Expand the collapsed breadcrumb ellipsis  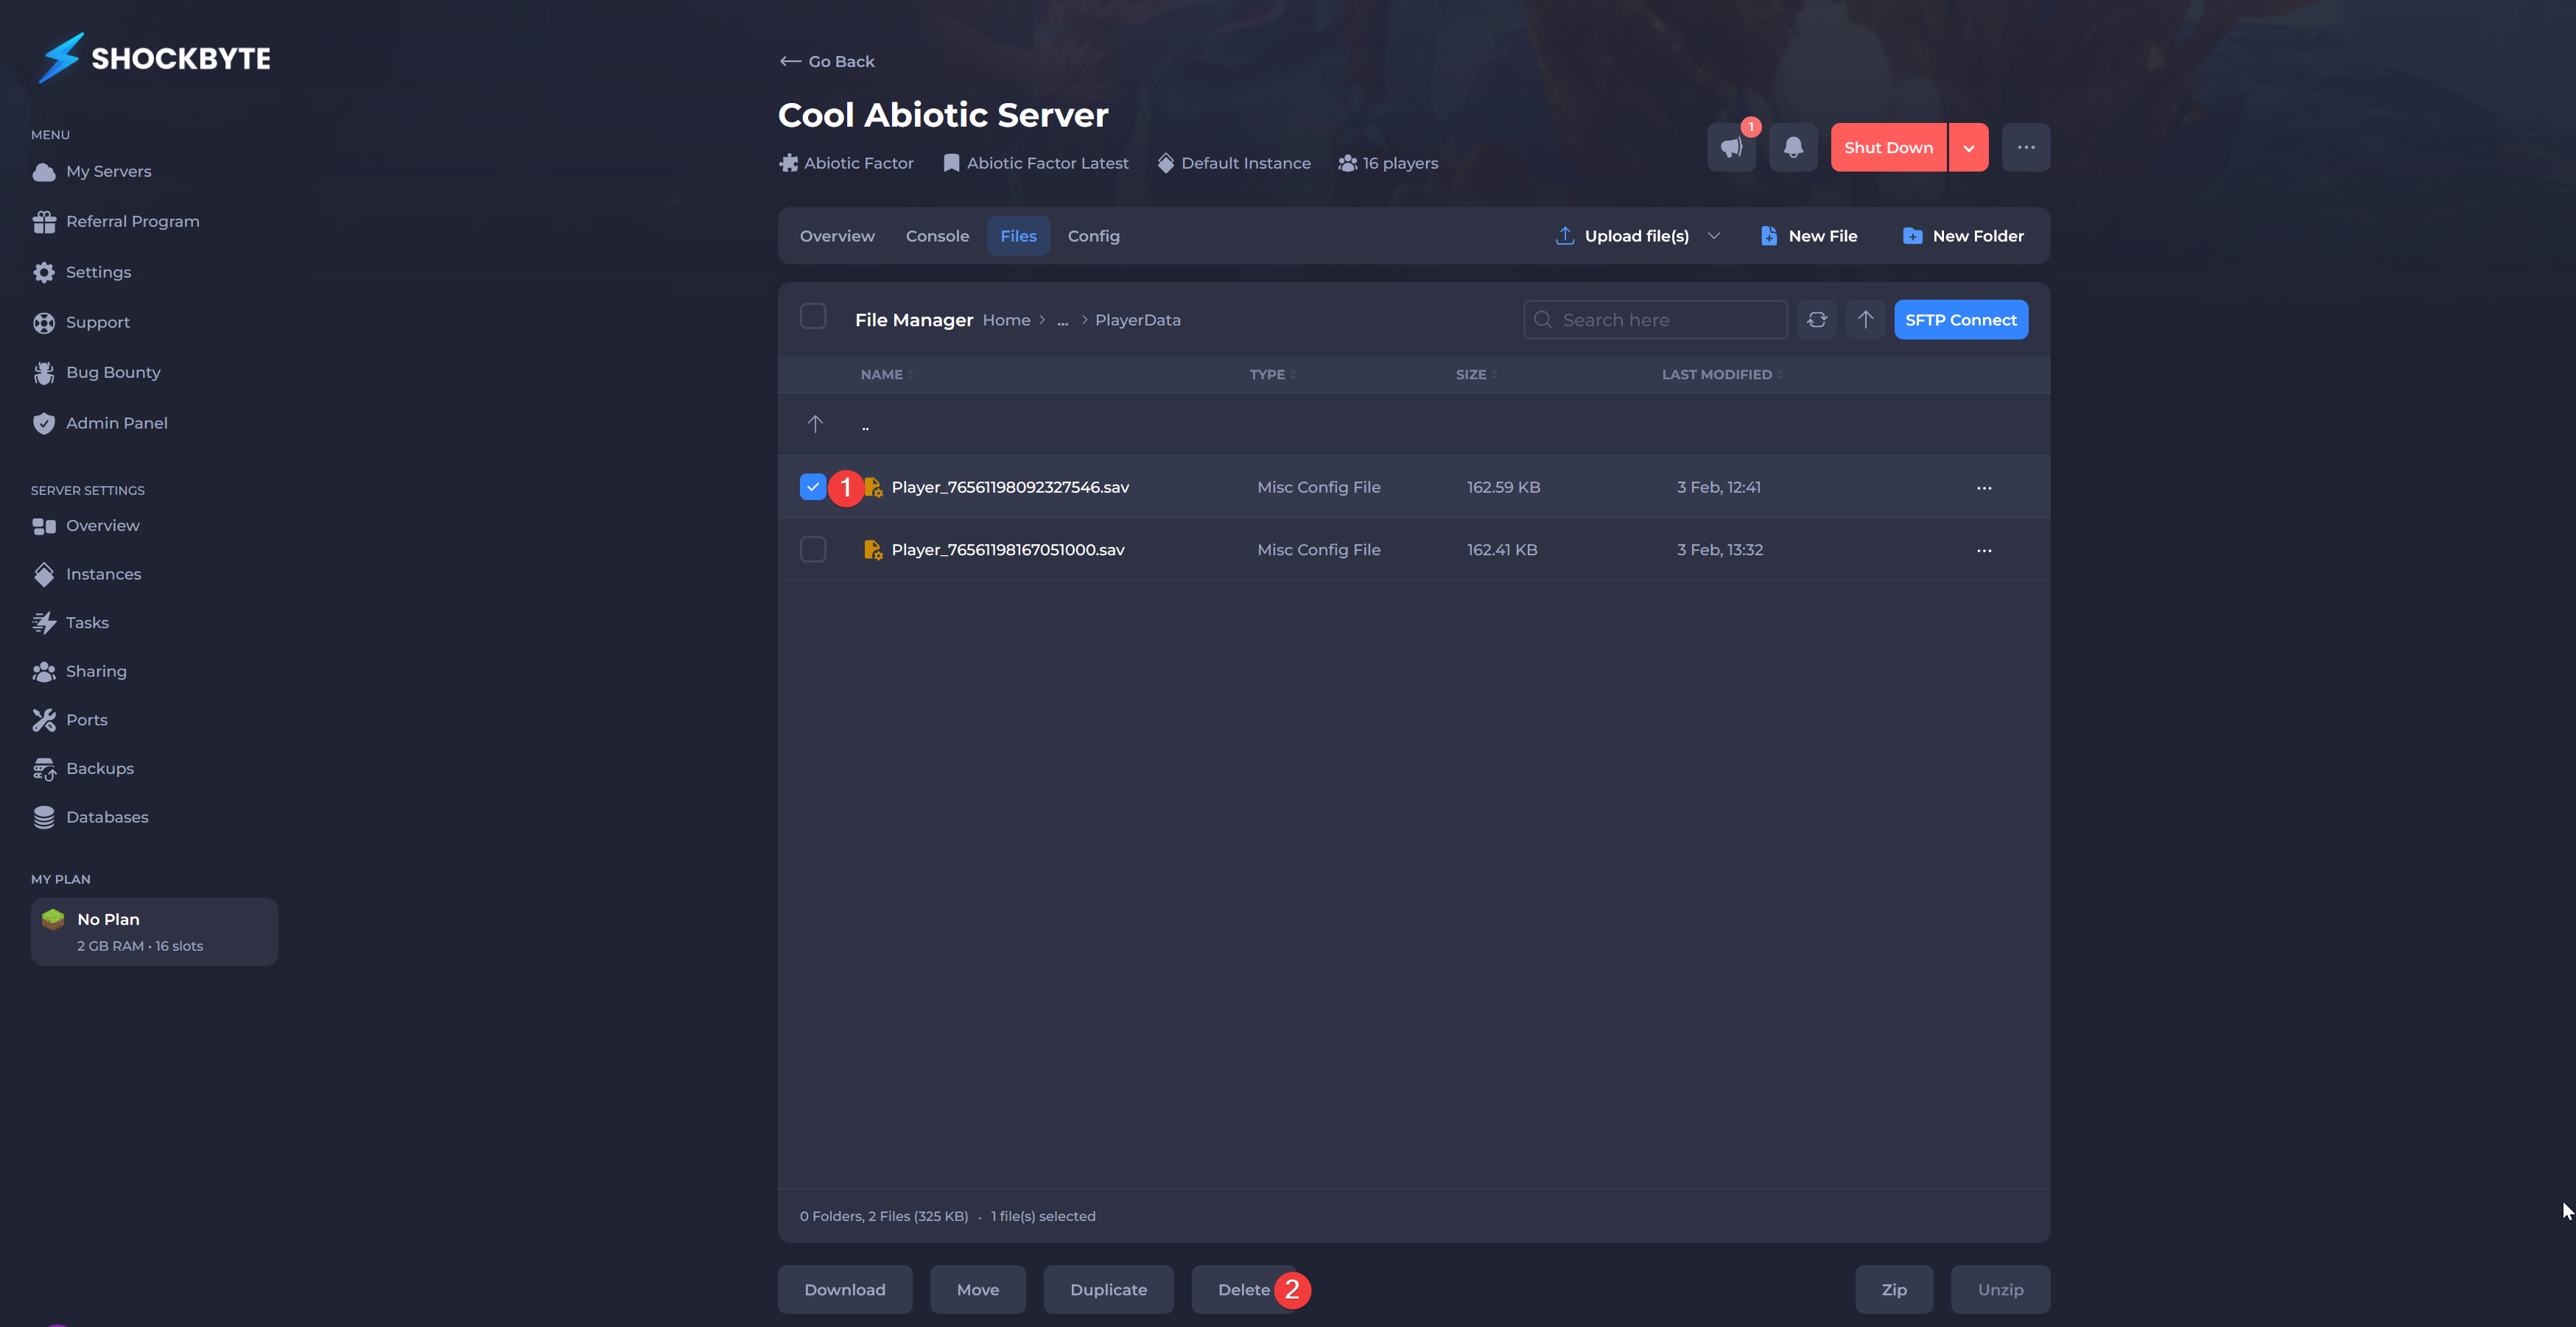click(1063, 320)
